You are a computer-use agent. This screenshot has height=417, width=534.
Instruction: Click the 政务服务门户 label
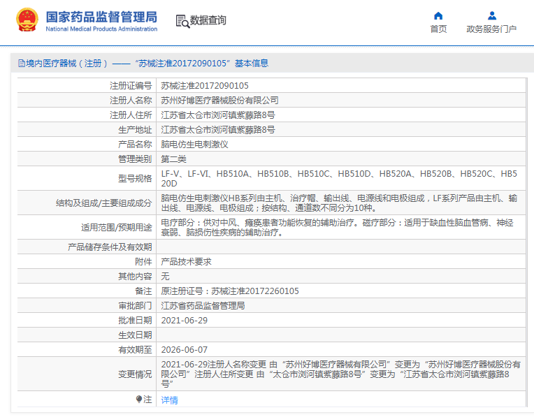(491, 29)
